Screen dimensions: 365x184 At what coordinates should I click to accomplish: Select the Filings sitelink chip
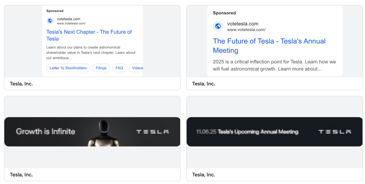[x=101, y=68]
